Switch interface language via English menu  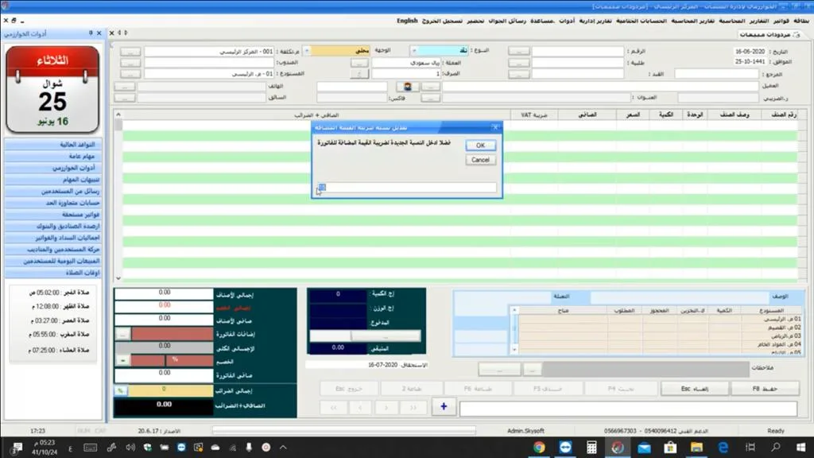click(x=407, y=21)
